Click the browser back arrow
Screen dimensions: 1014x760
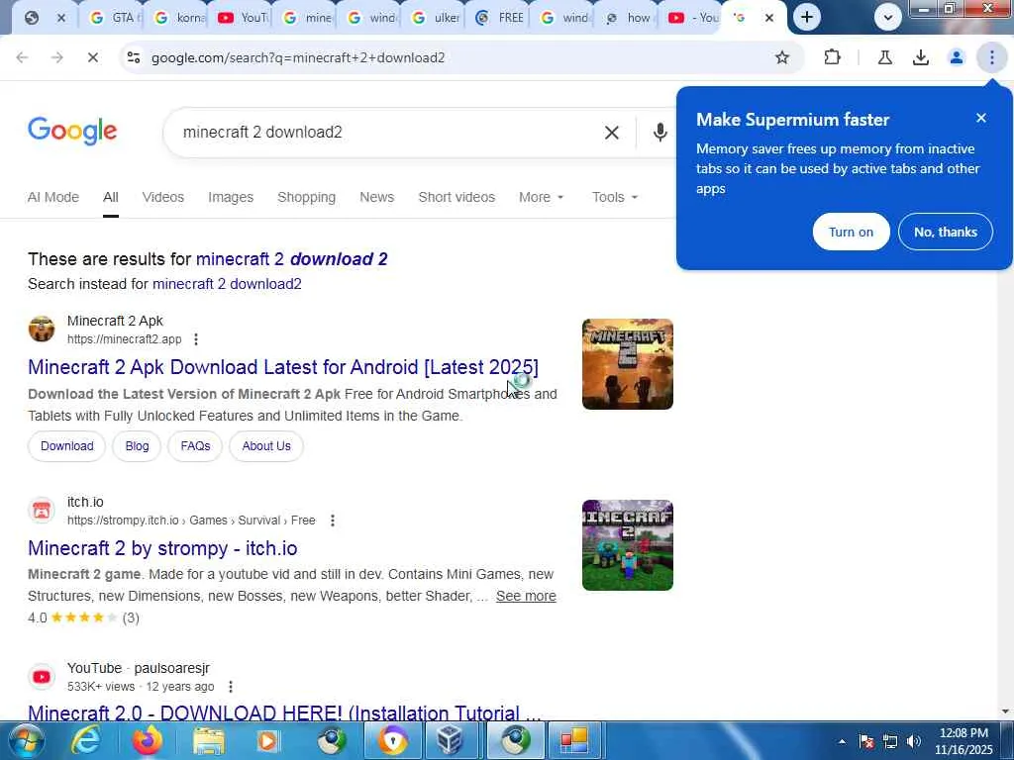click(x=22, y=57)
